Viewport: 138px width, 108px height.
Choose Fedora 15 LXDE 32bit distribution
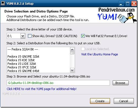coord(22,64)
